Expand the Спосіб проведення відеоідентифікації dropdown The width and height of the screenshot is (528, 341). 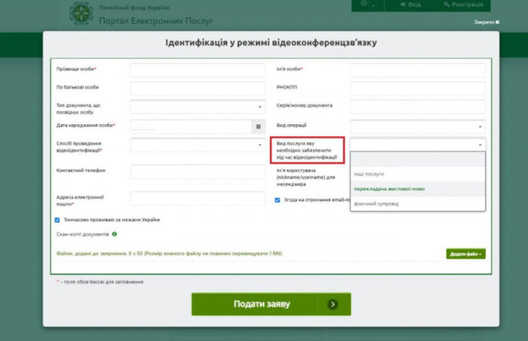point(198,146)
